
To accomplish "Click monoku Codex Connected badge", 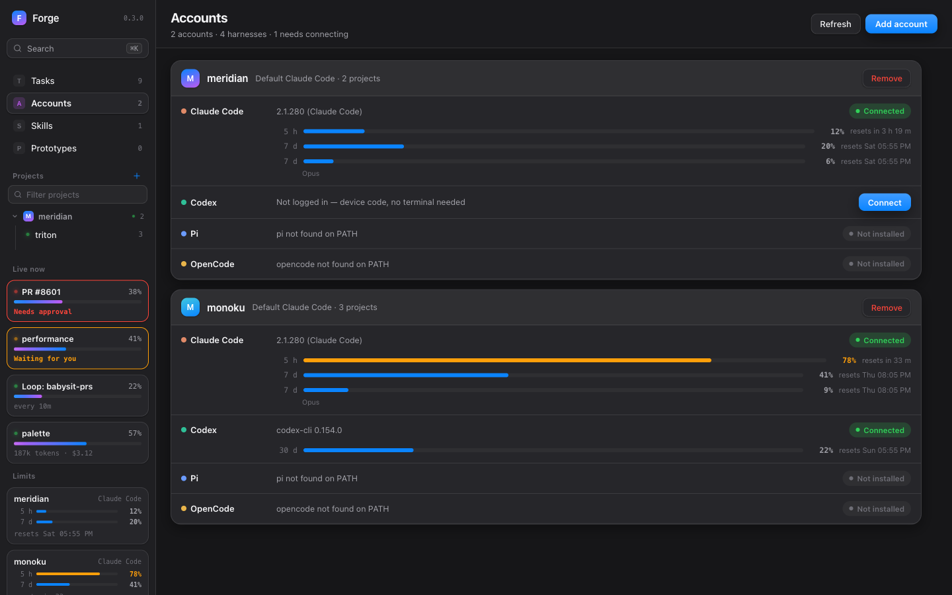I will click(x=880, y=430).
